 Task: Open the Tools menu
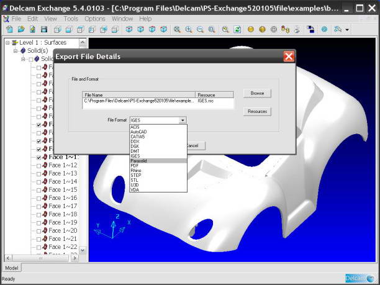[x=71, y=19]
